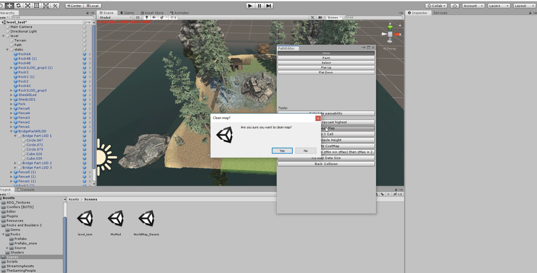
Task: Open Account dropdown
Action: [x=473, y=6]
